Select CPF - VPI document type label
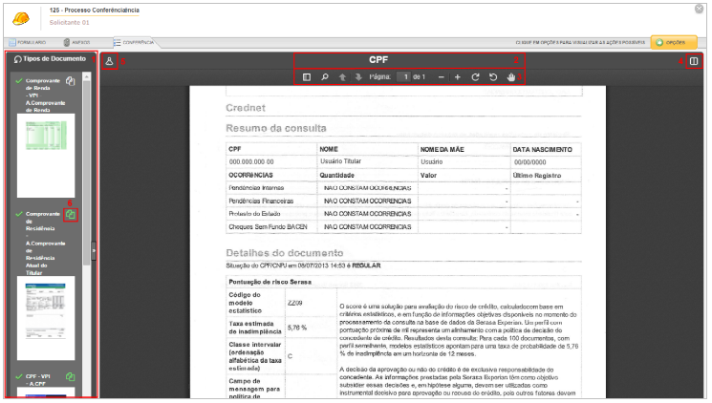The height and width of the screenshot is (403, 712). 38,380
